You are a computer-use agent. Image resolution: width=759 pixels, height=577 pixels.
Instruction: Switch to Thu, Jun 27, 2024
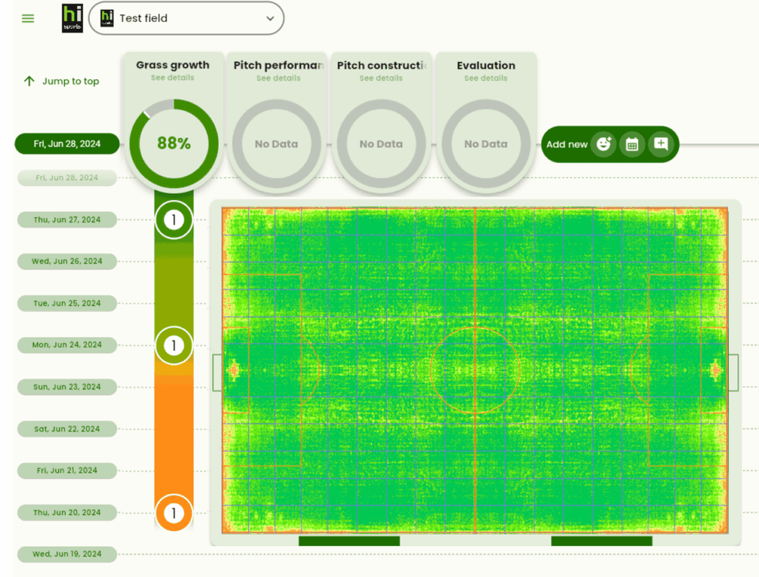pyautogui.click(x=67, y=219)
